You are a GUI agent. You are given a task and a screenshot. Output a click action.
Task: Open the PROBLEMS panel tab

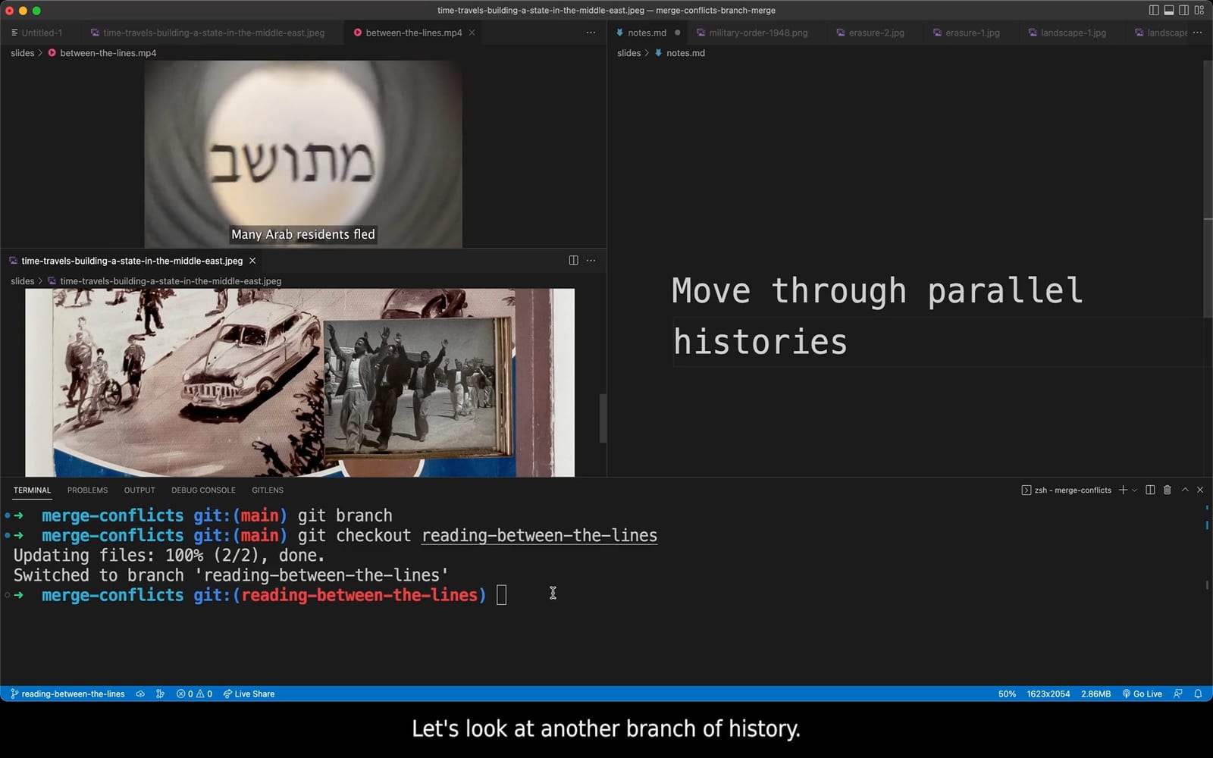88,490
